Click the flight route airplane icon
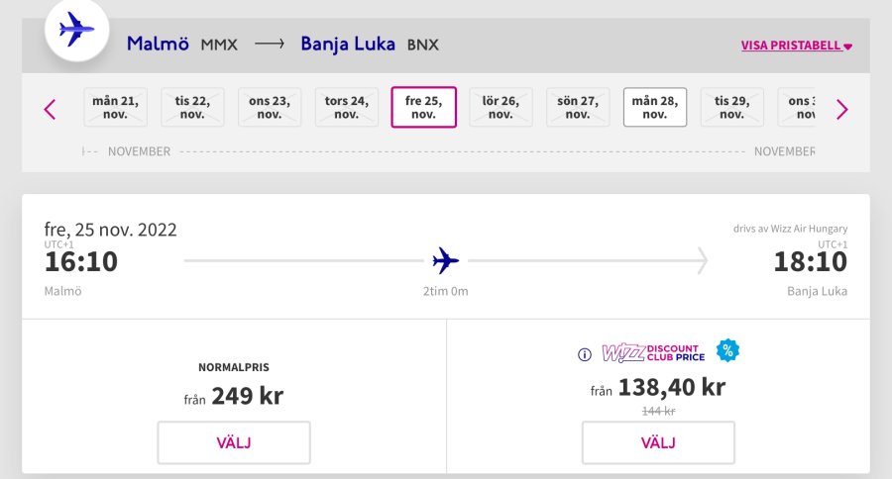The image size is (892, 479). [x=446, y=261]
